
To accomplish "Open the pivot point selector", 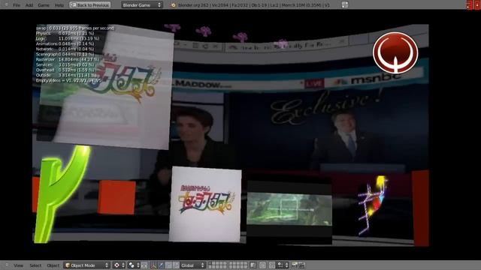I will [x=134, y=265].
